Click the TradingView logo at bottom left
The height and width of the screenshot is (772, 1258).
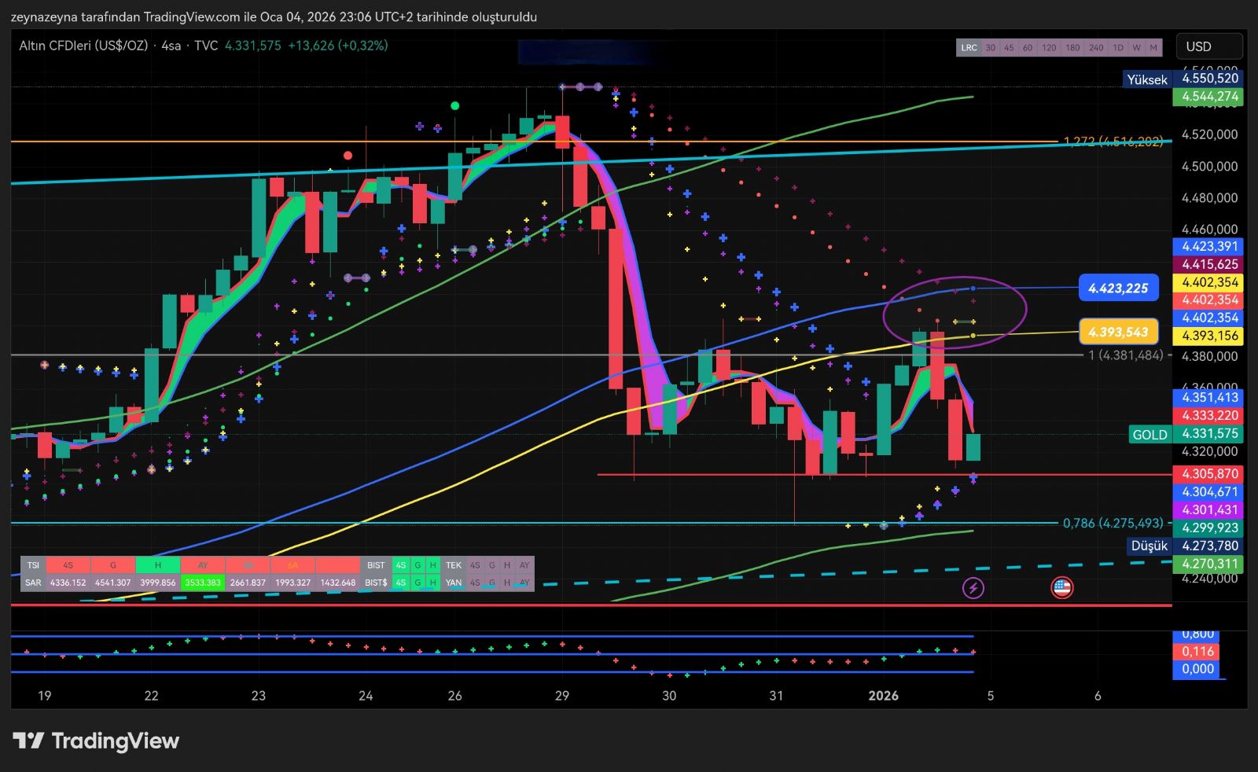pos(96,741)
